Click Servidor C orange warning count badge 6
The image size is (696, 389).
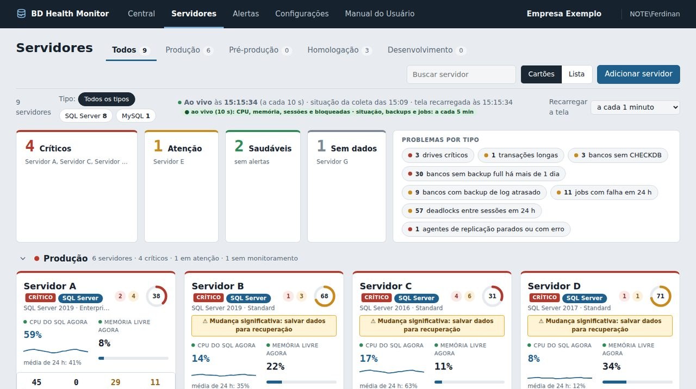(469, 296)
